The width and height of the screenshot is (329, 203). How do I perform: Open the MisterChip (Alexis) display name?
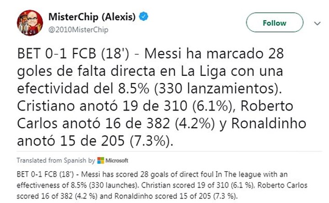click(91, 17)
